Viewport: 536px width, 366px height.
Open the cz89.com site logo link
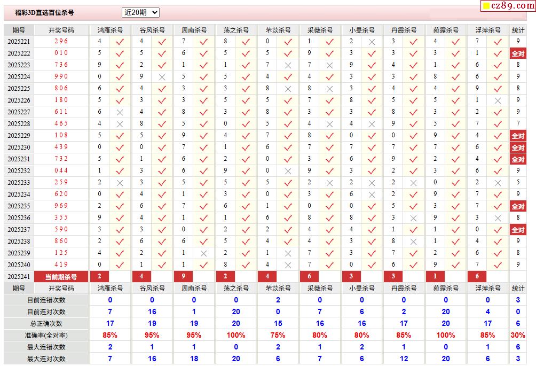(508, 5)
